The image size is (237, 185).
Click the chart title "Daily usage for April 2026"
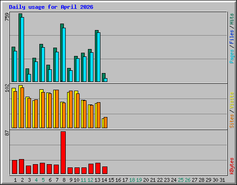(x=51, y=7)
